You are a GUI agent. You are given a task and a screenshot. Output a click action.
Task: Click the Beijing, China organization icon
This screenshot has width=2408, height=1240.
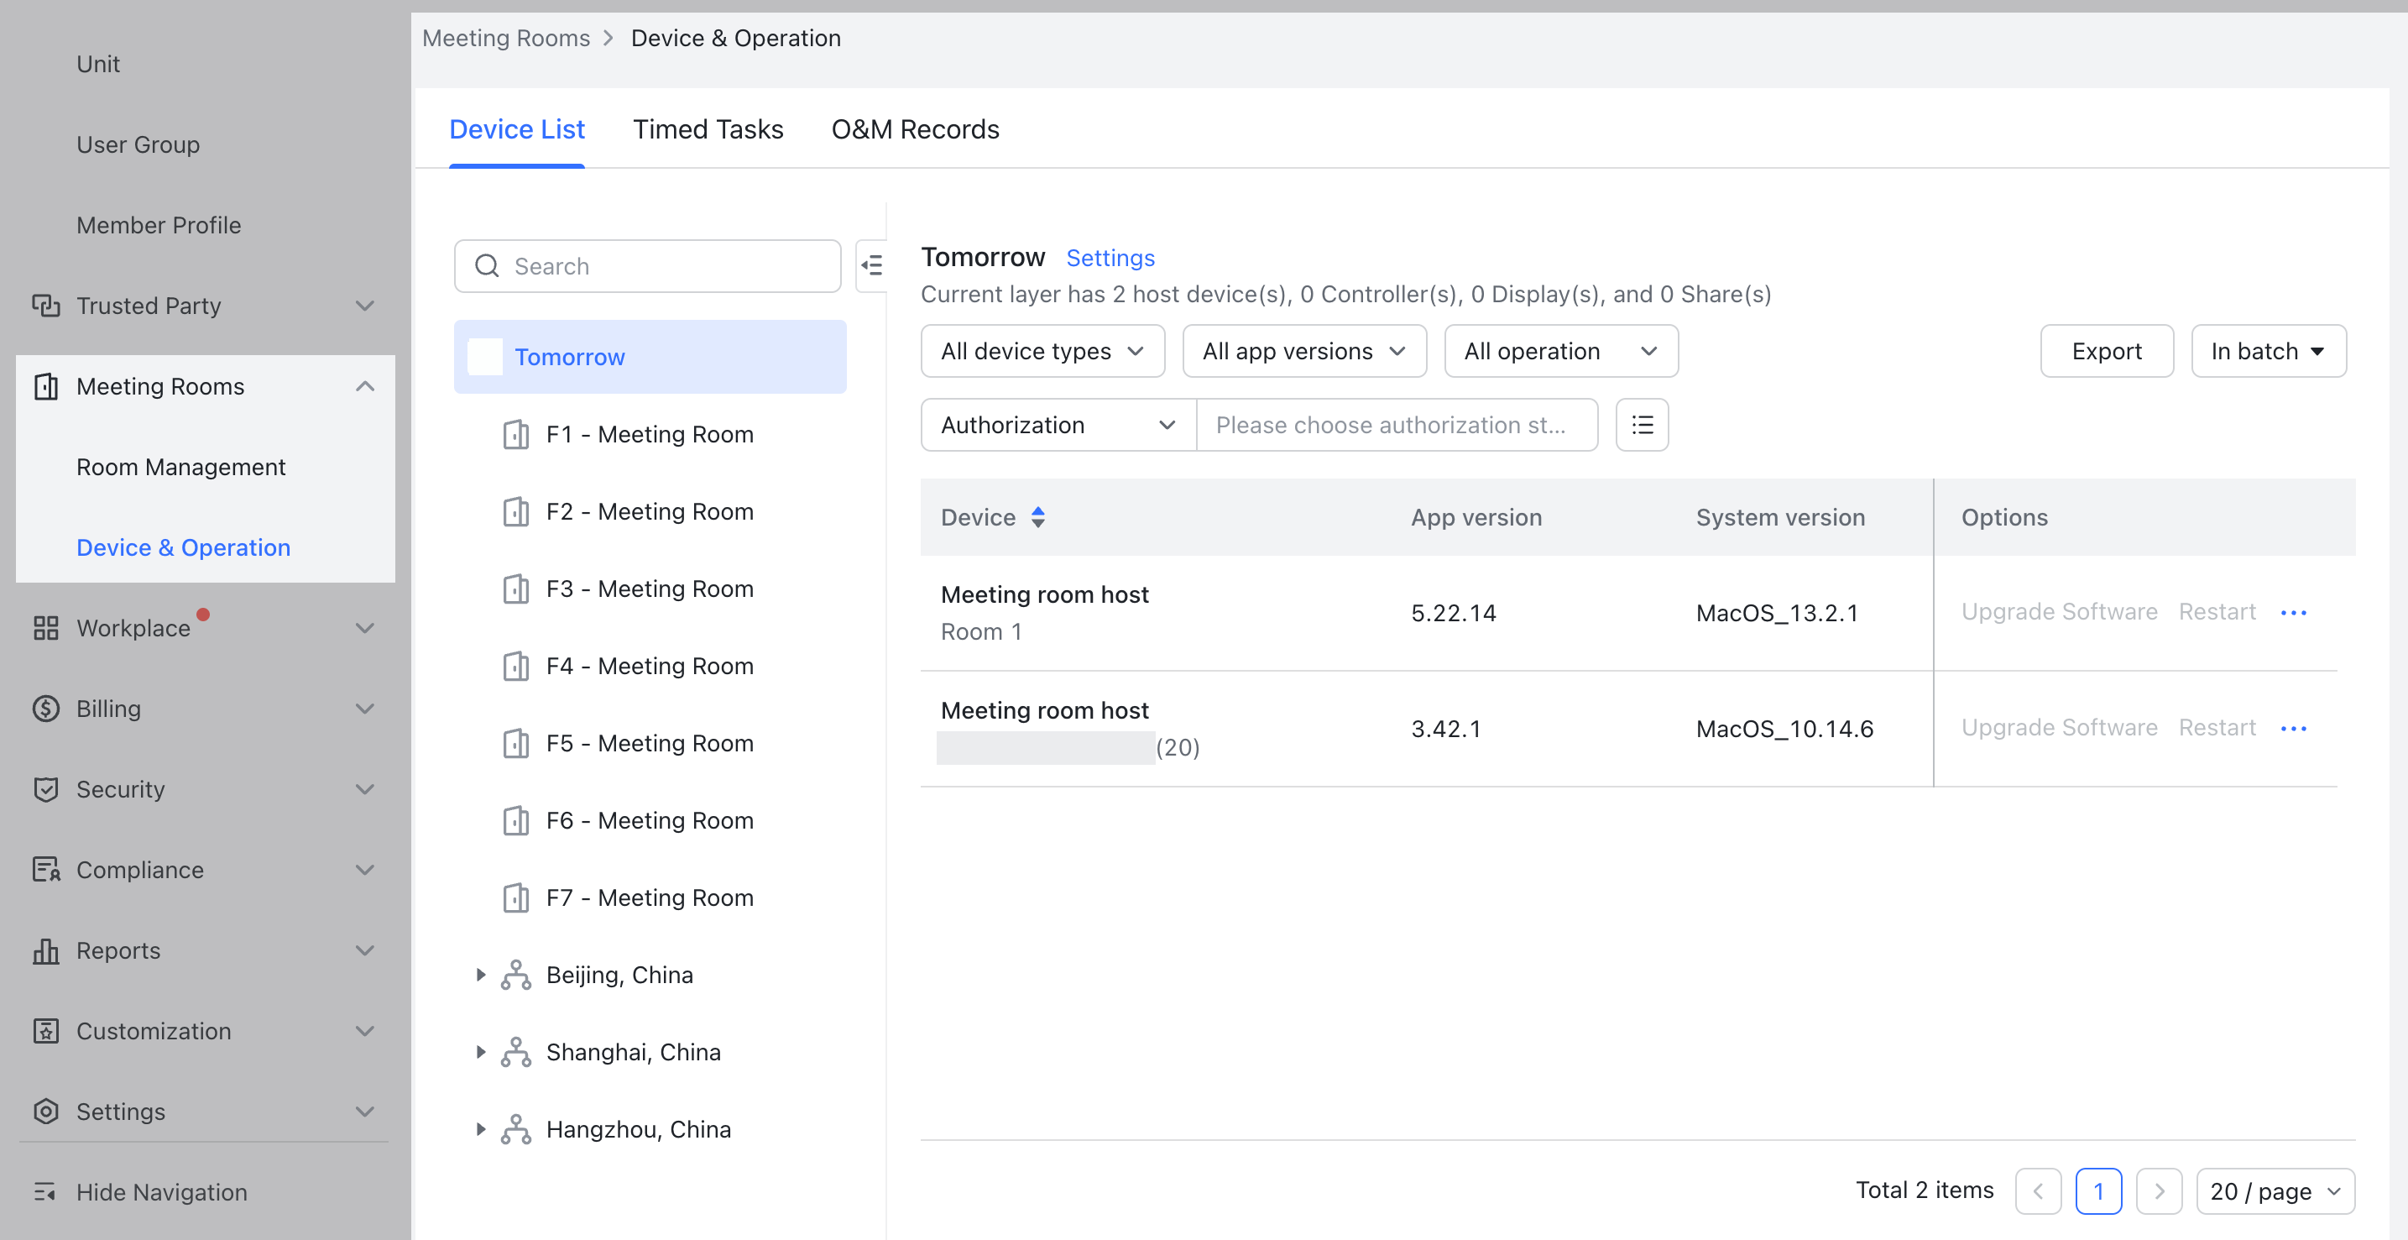pos(516,975)
